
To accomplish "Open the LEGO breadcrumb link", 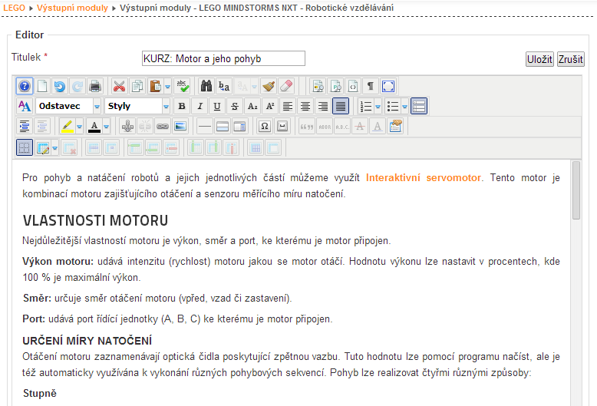I will [x=14, y=8].
